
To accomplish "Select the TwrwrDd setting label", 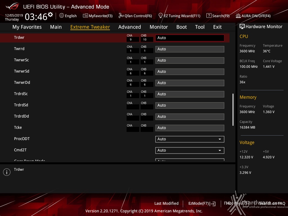I will coord(22,82).
